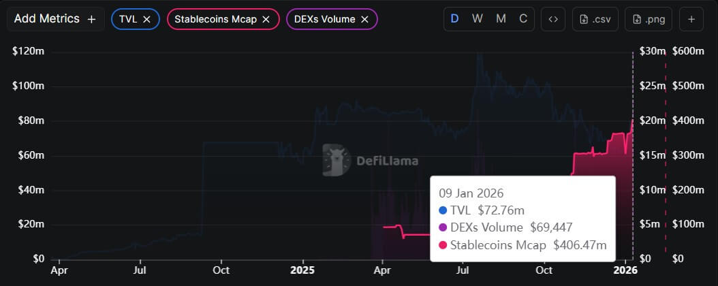Switch to Daily (D) interval
Screen dimensions: 718x286
[x=454, y=19]
